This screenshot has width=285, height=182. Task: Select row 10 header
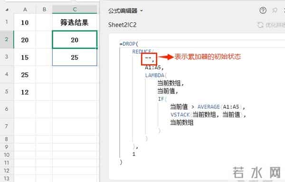pyautogui.click(x=7, y=155)
